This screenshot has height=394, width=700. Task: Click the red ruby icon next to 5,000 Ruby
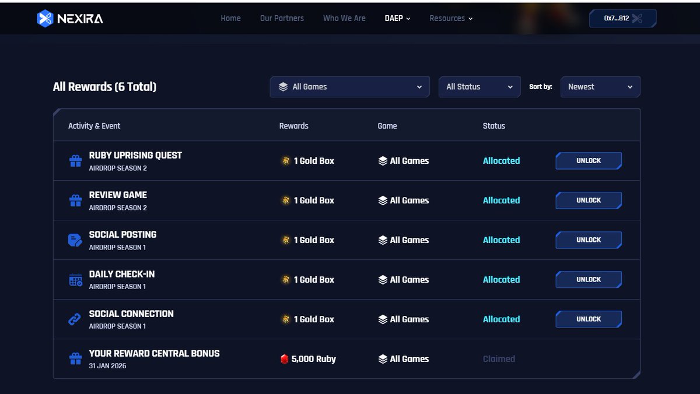pyautogui.click(x=285, y=359)
